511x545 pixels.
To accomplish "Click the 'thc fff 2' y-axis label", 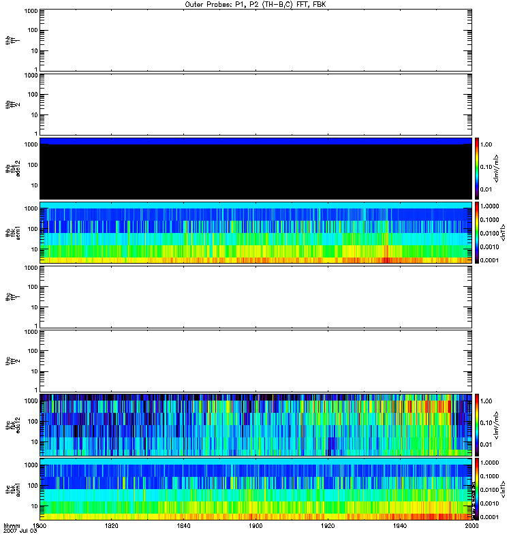I will 12,361.
